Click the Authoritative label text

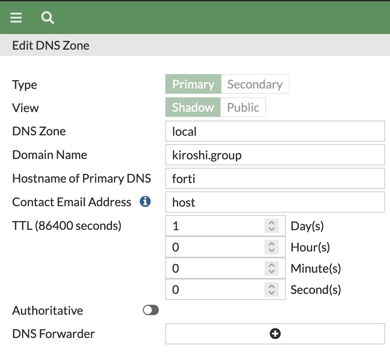pyautogui.click(x=47, y=310)
